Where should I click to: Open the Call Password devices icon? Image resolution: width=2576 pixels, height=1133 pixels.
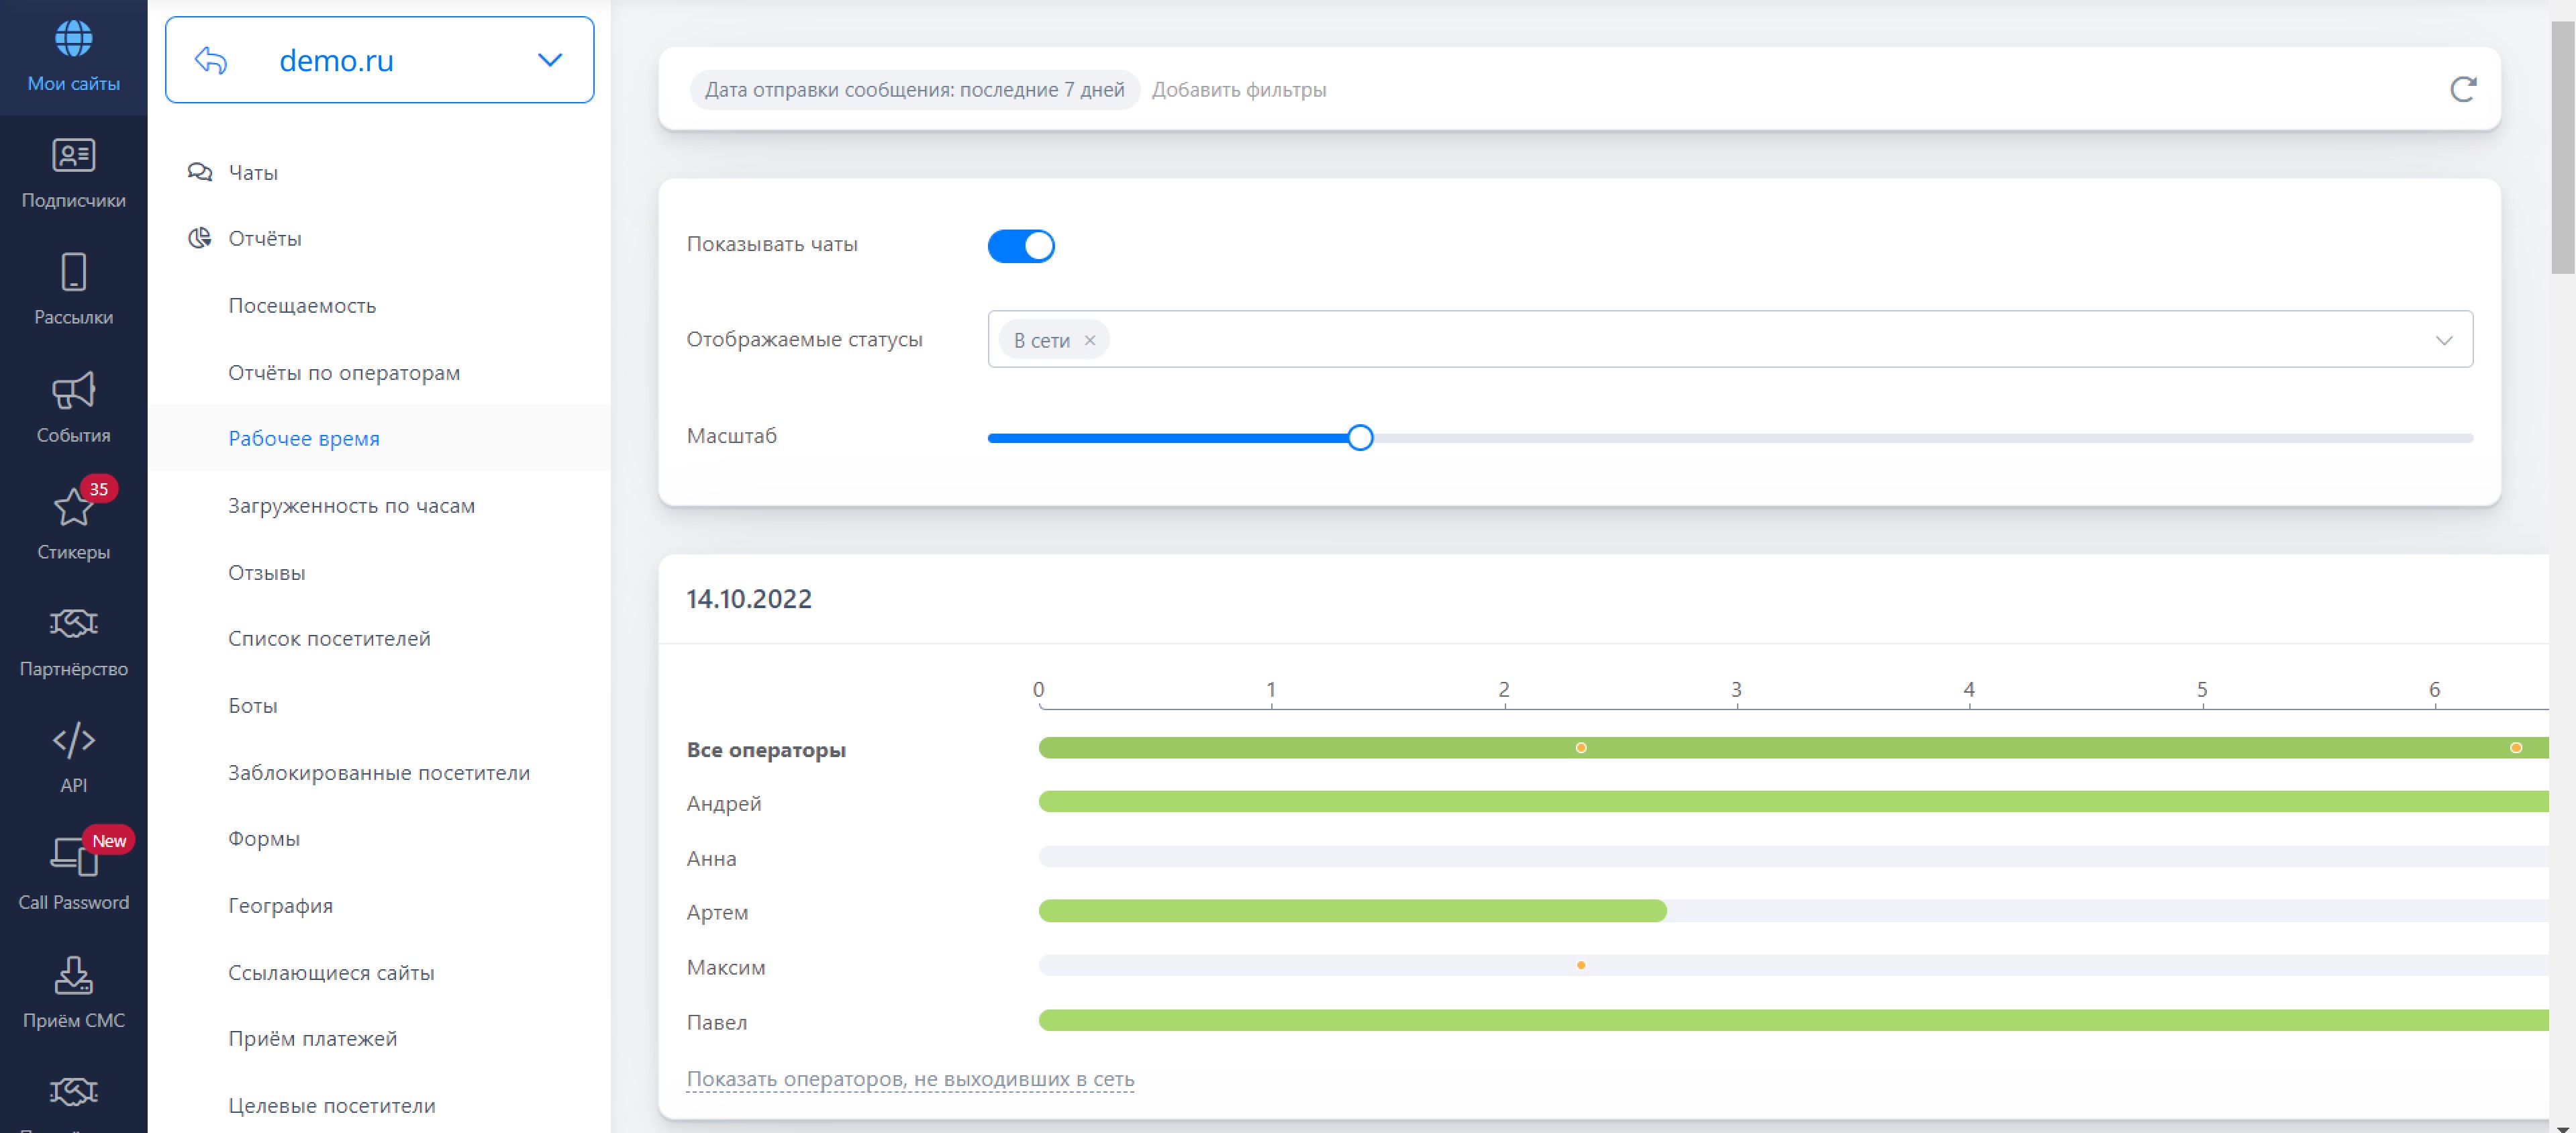point(73,857)
